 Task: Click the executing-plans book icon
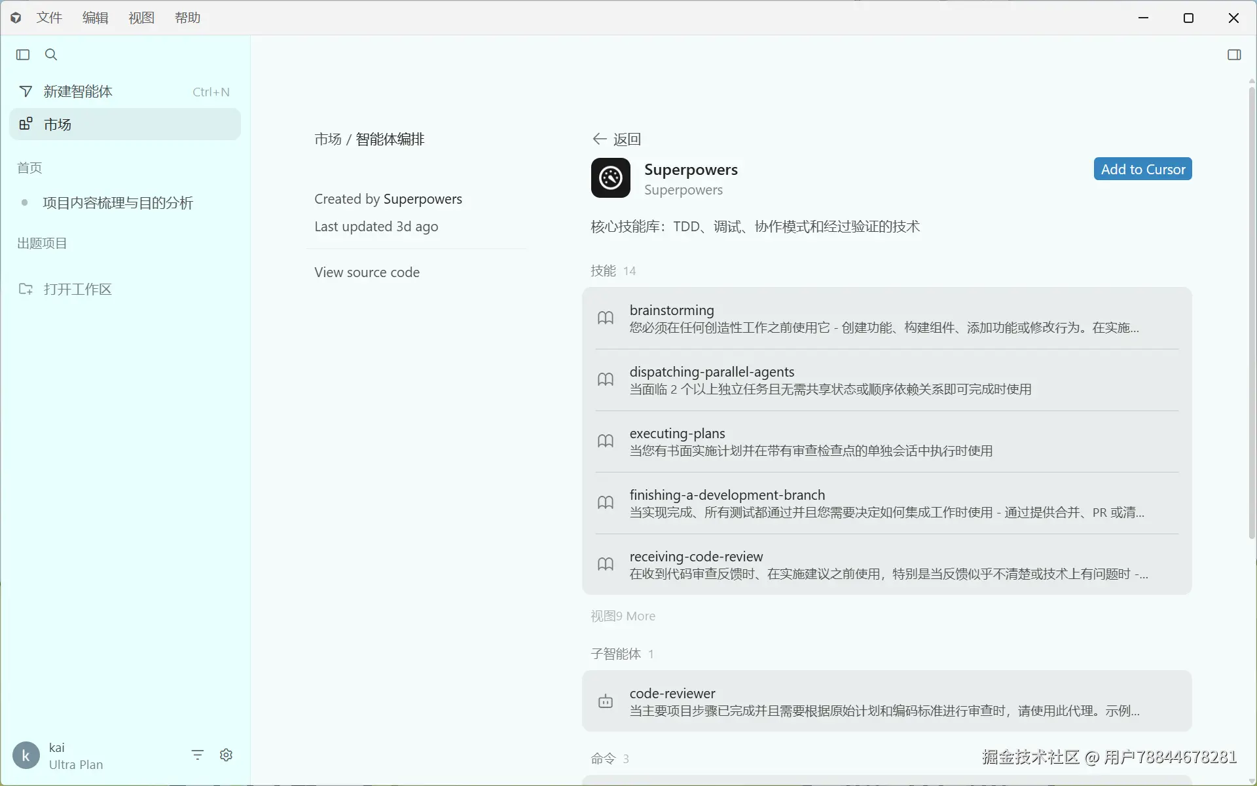coord(606,441)
